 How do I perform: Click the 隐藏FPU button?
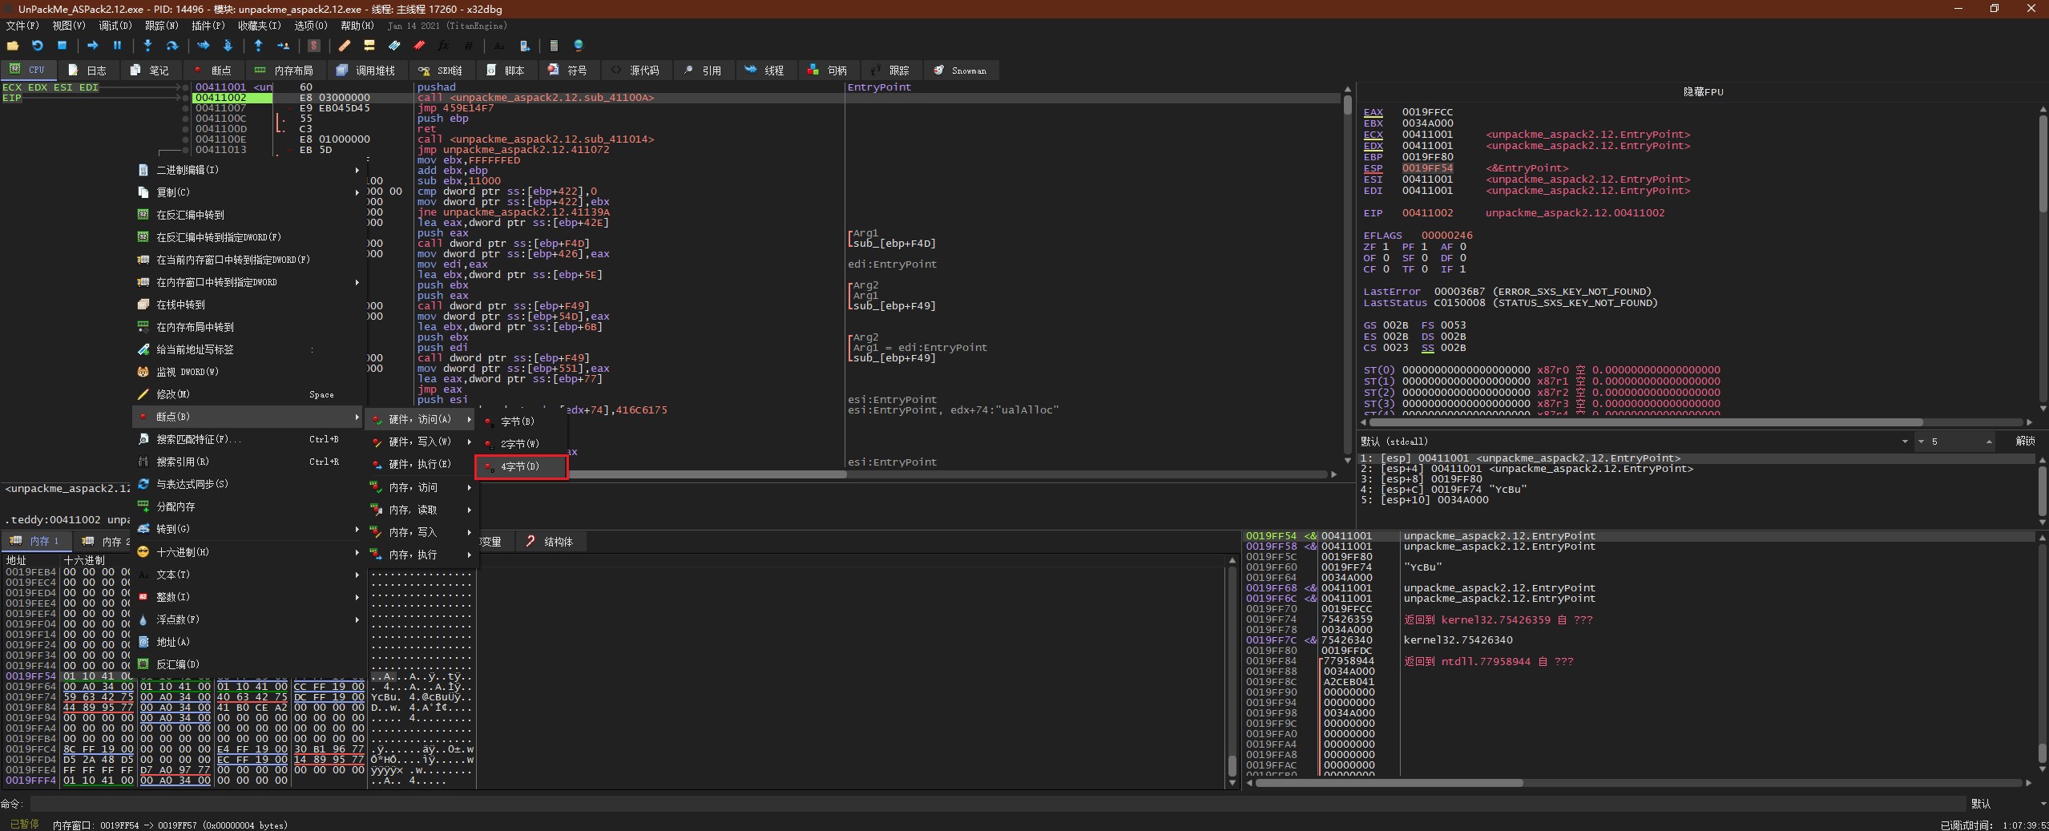click(x=1703, y=92)
